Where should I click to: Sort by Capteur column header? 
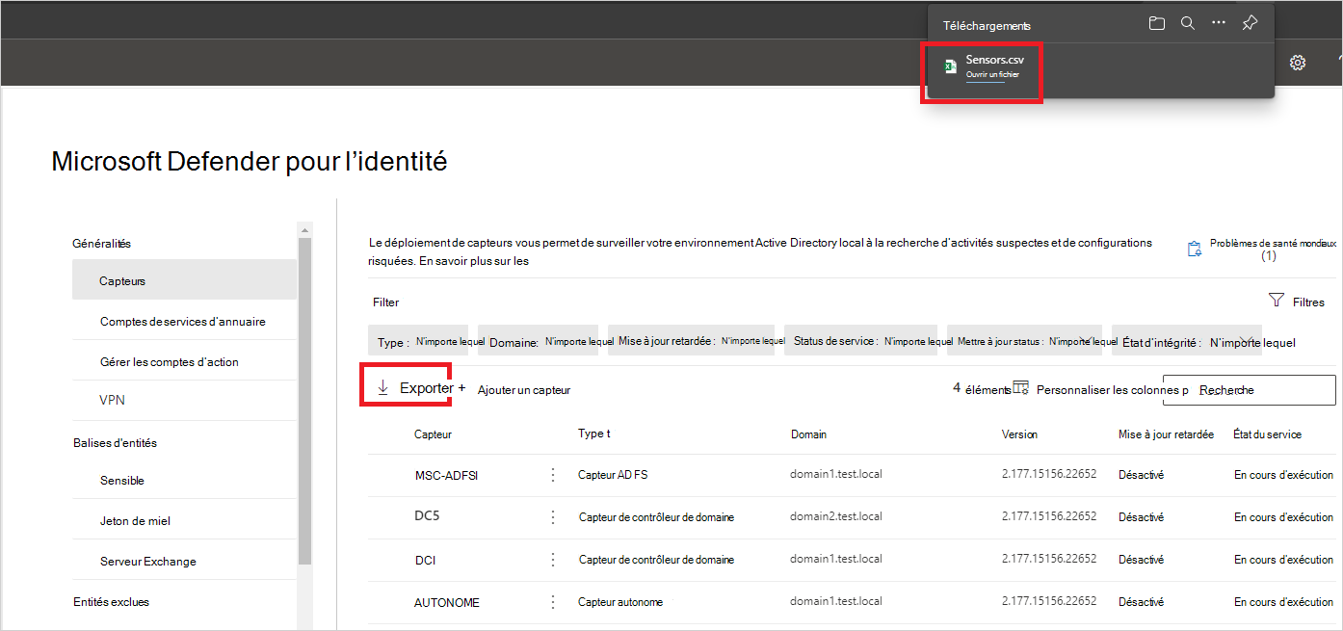434,434
